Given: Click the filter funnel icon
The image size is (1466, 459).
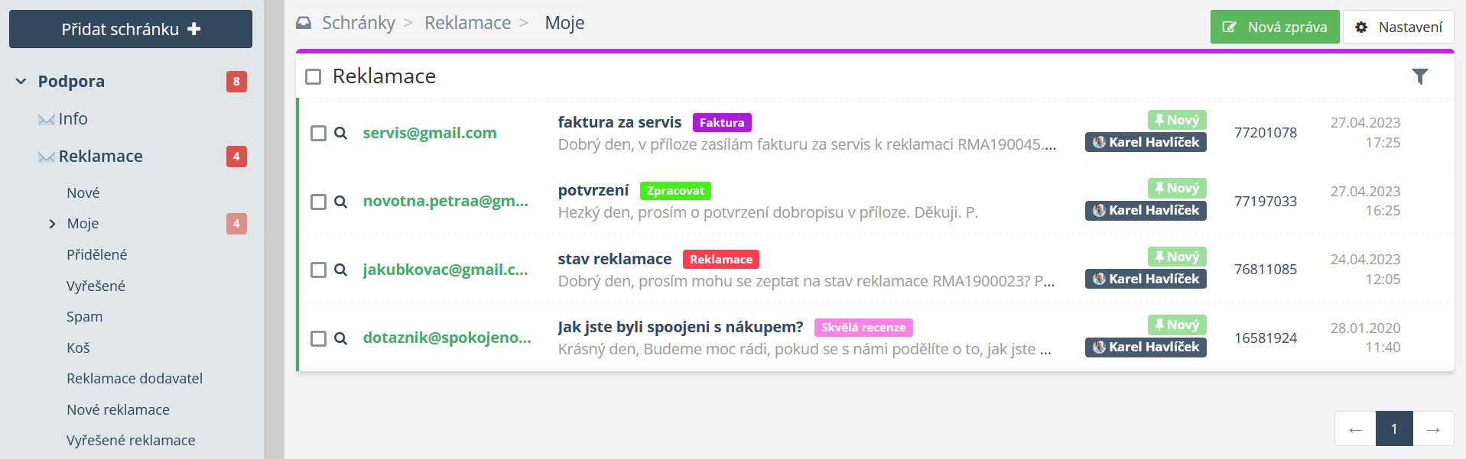Looking at the screenshot, I should click(1419, 76).
